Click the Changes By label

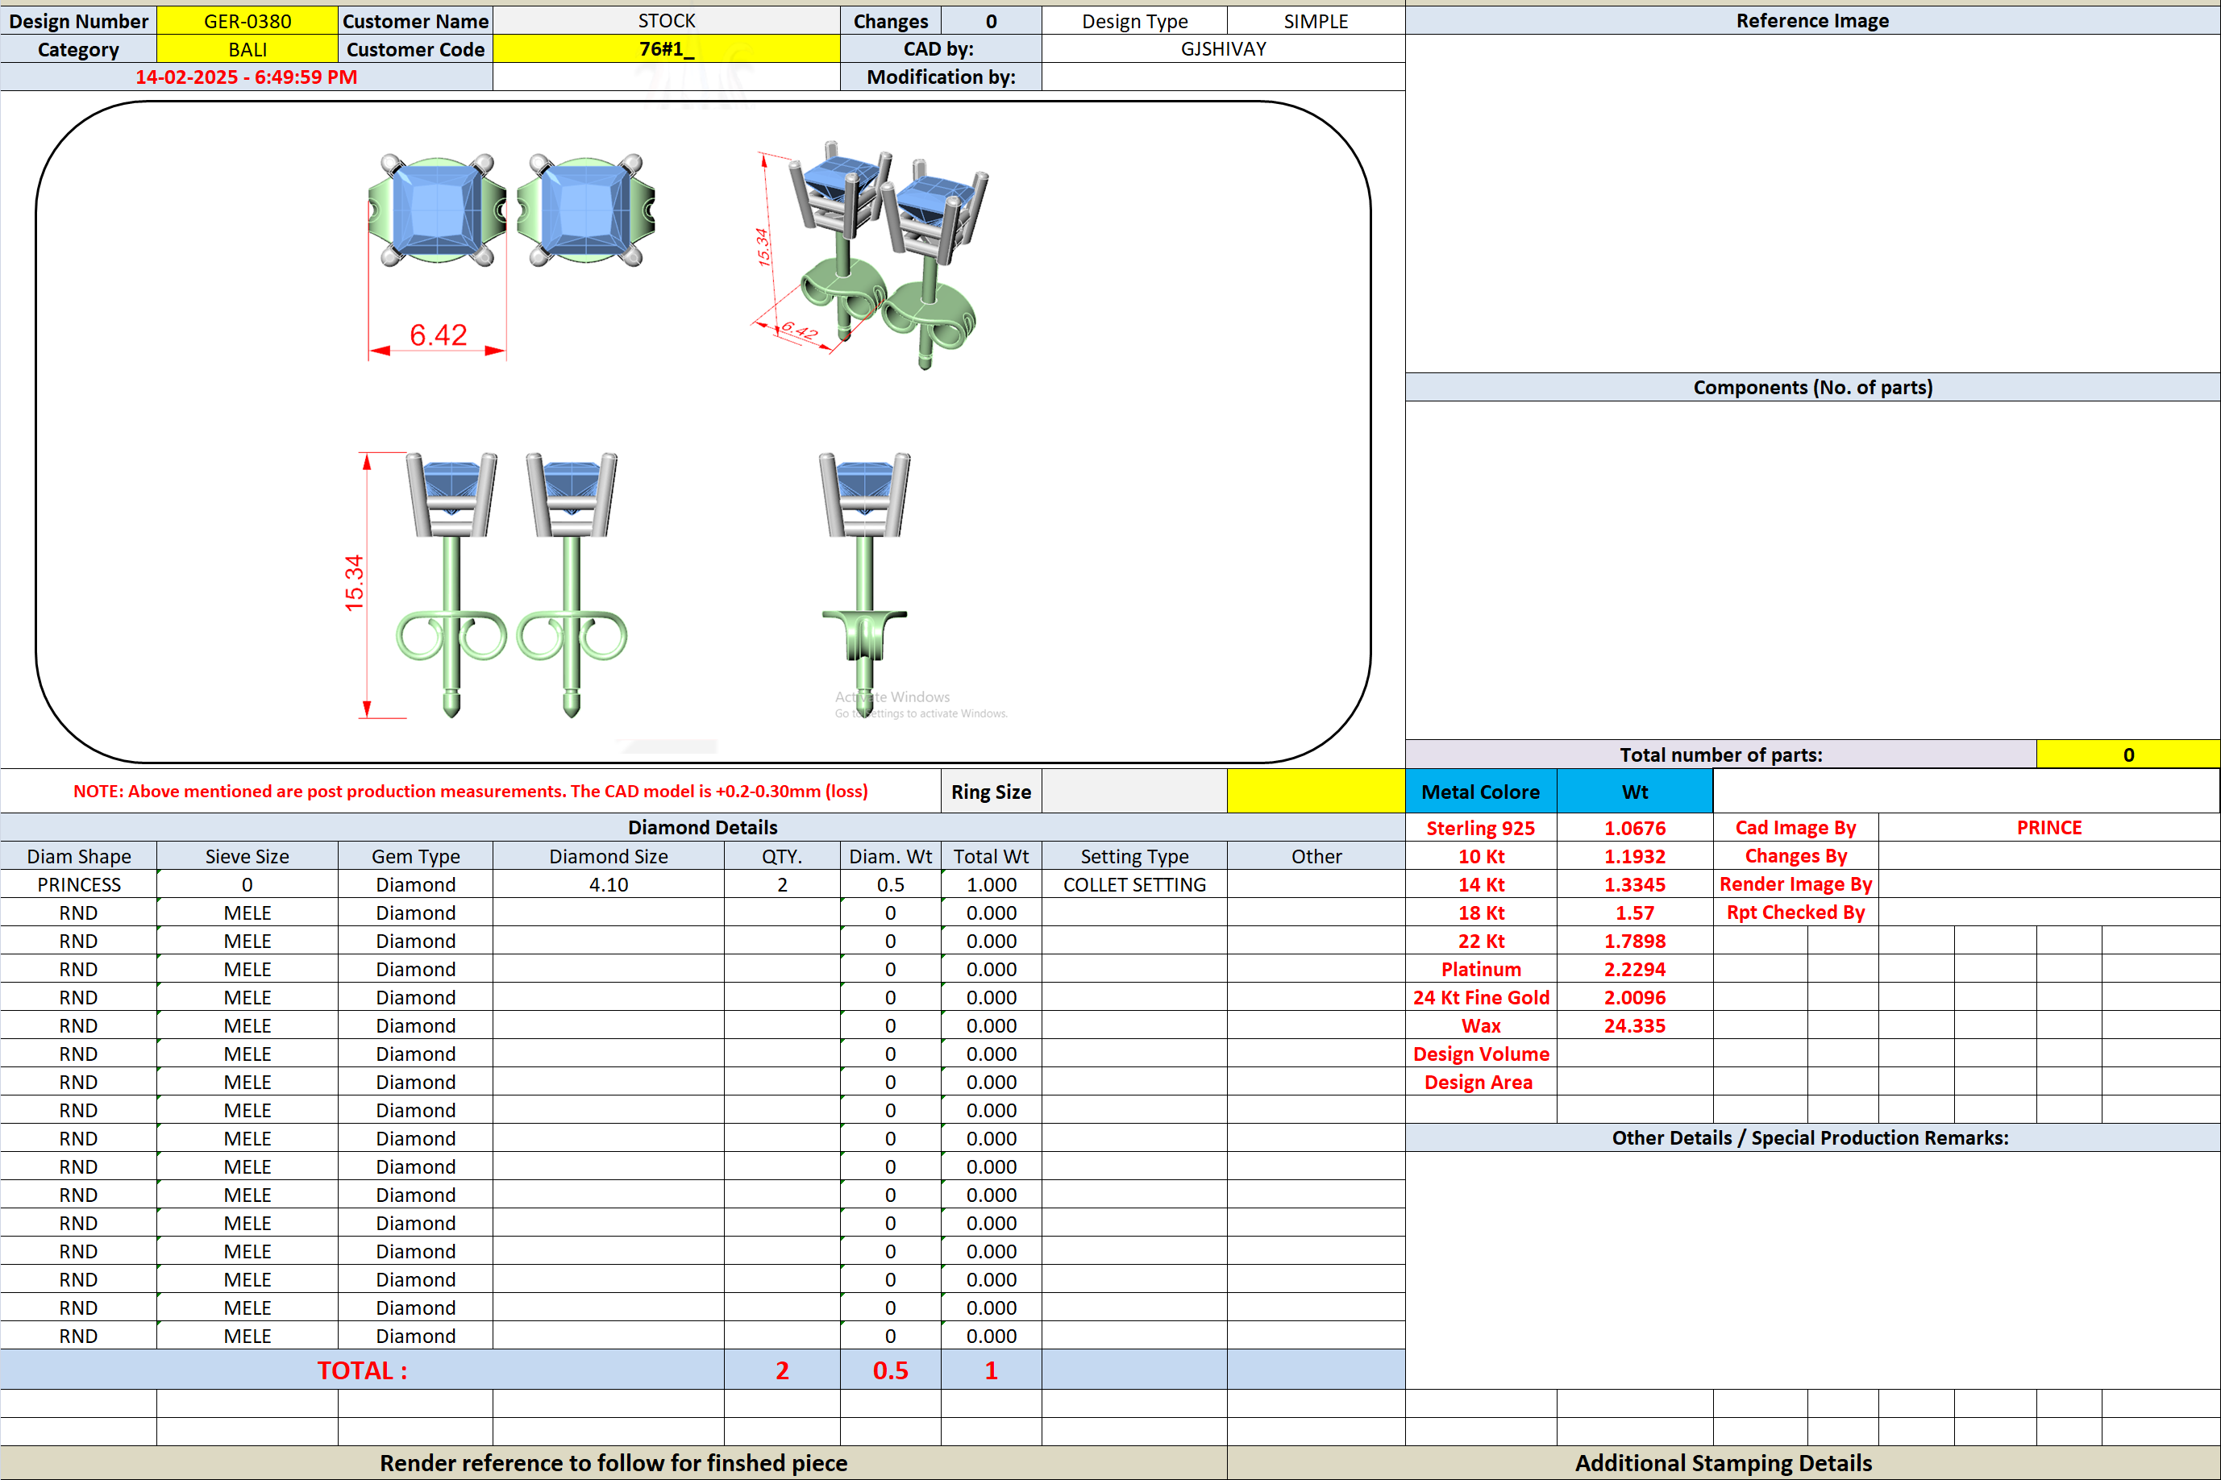(1795, 856)
